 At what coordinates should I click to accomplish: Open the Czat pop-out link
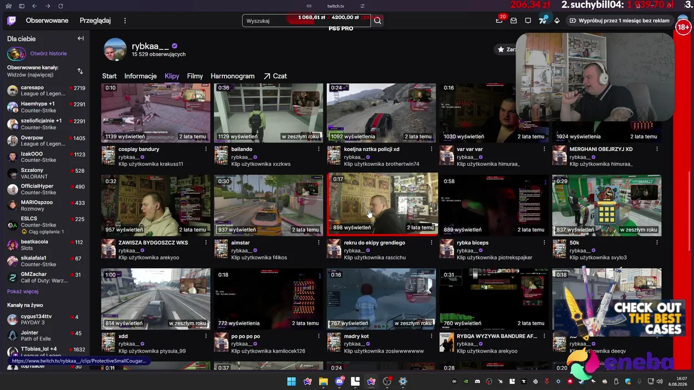pos(275,76)
